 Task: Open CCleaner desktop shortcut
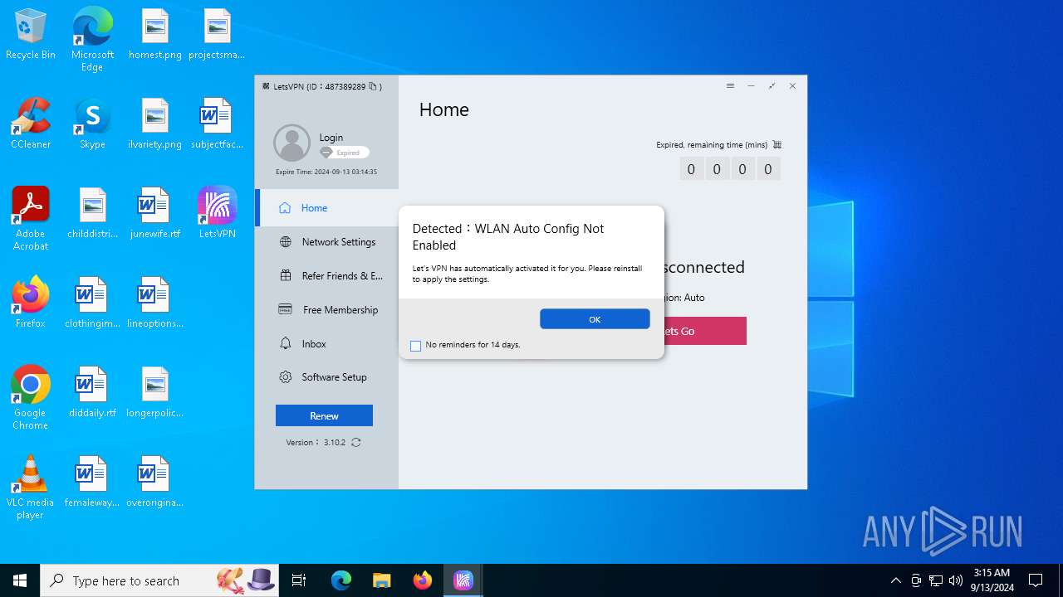click(31, 124)
